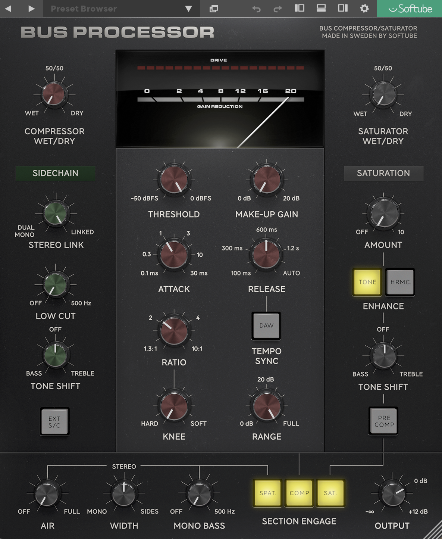
Task: Toggle the EXT S/C sidechain button
Action: (54, 422)
